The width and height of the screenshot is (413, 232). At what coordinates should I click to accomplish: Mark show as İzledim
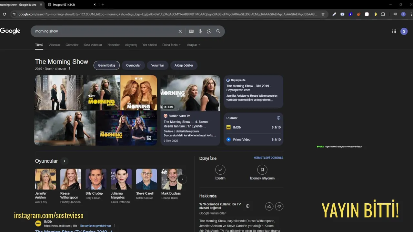coord(220,172)
